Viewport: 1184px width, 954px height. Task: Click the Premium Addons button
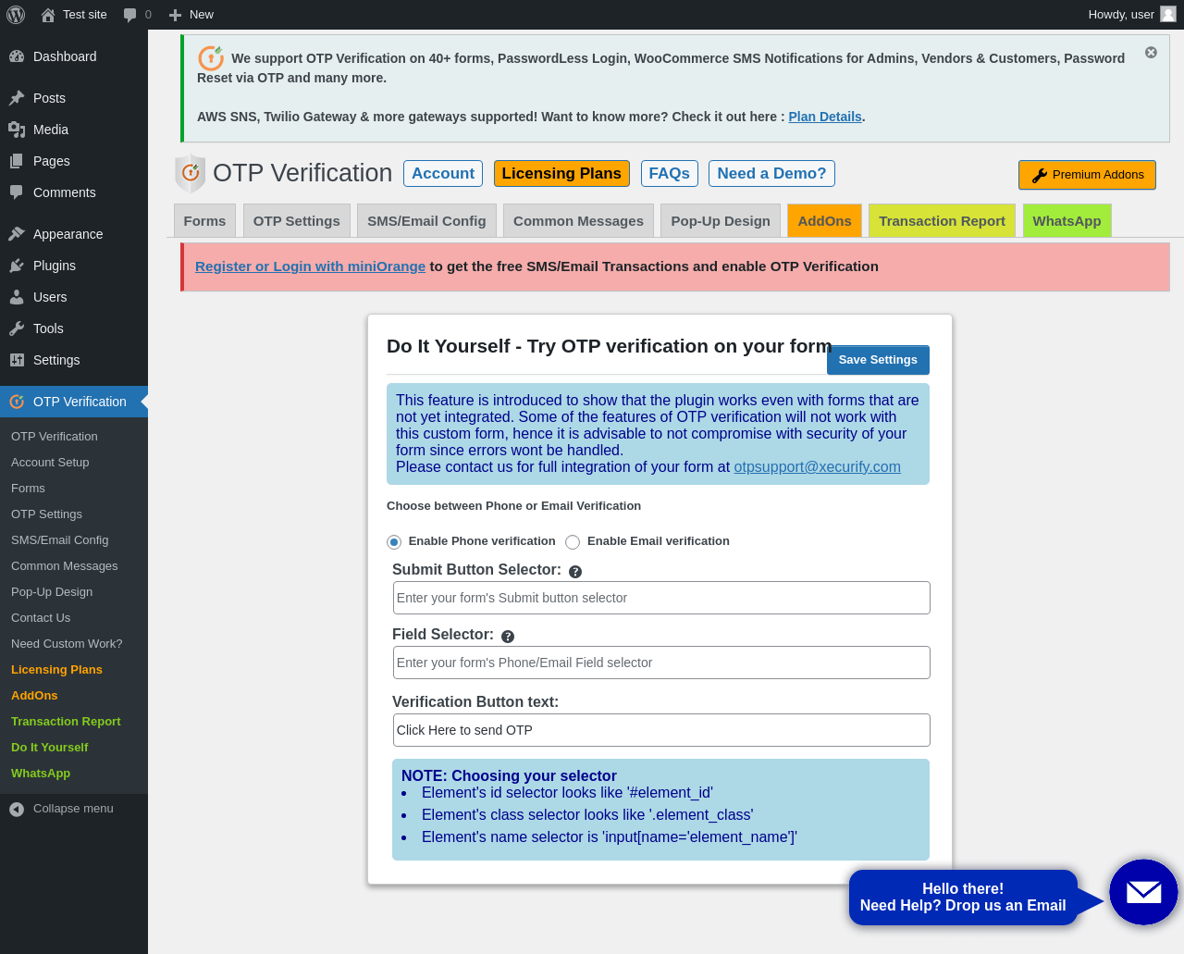[x=1087, y=175]
